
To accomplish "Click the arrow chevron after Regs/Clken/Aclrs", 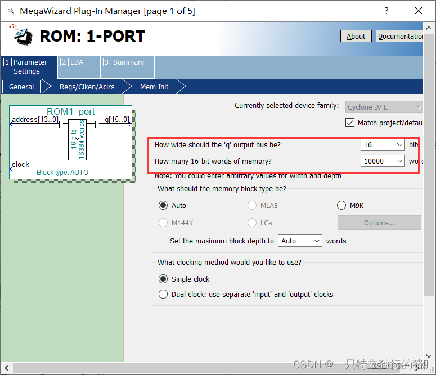I will (x=127, y=87).
